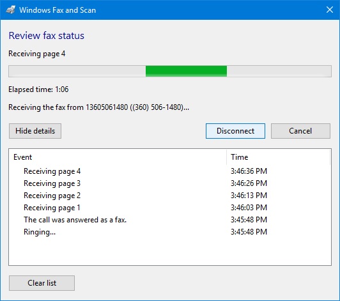
Task: Click the Review fax status heading
Action: coord(47,36)
